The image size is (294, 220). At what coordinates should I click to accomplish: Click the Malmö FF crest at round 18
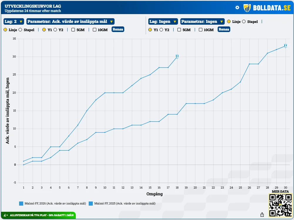click(x=177, y=56)
